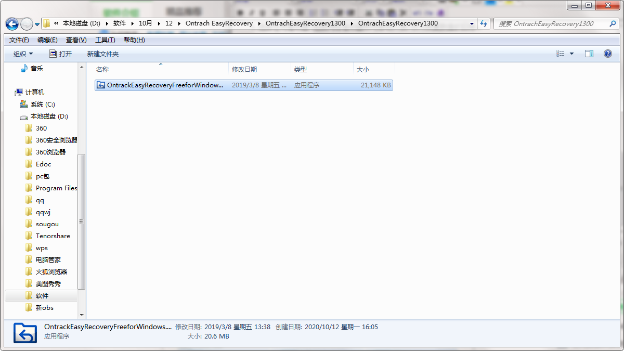
Task: Open the Program Files folder
Action: tap(56, 188)
